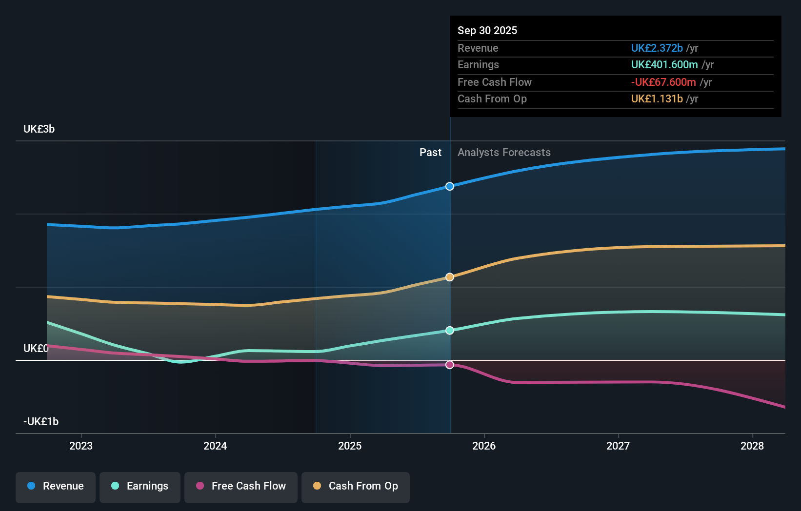
Task: Open the Cash From Op legend pill
Action: point(355,486)
